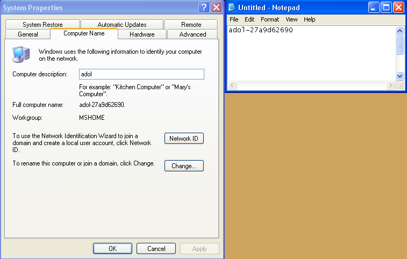Close the System Properties dialog
Viewport: 407px width, 259px height.
click(216, 8)
